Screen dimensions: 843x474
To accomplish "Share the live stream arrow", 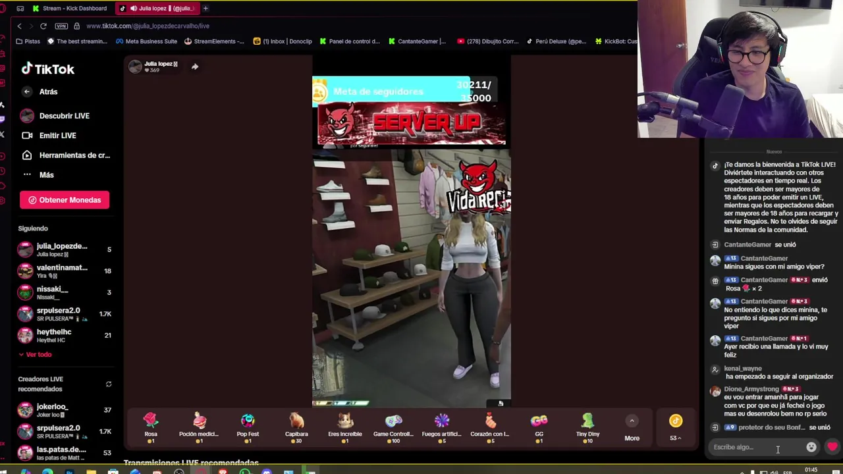I will point(195,66).
